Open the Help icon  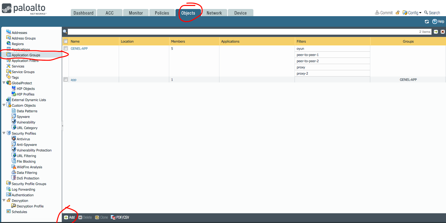[435, 21]
